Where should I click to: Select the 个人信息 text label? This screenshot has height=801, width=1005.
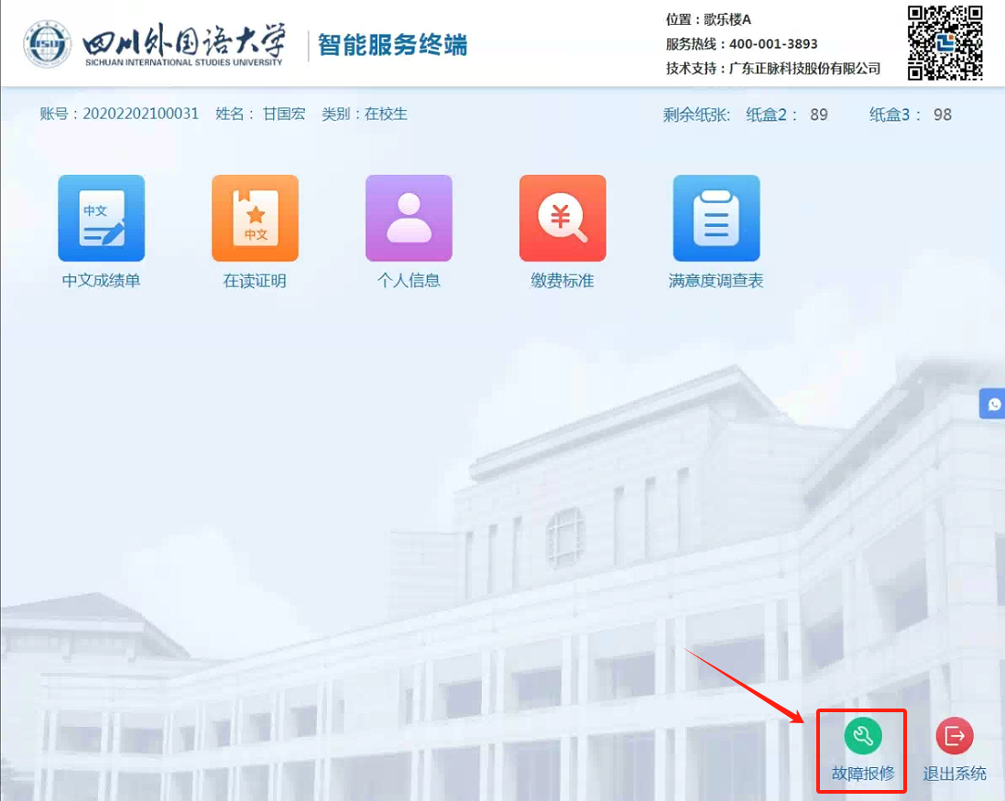point(409,281)
